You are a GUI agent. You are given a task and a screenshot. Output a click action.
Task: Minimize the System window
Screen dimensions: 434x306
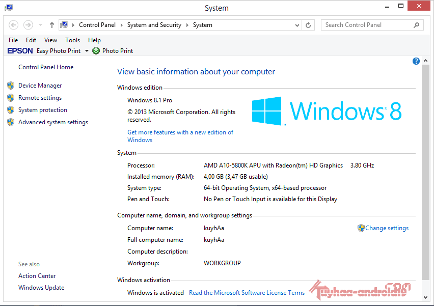click(387, 6)
